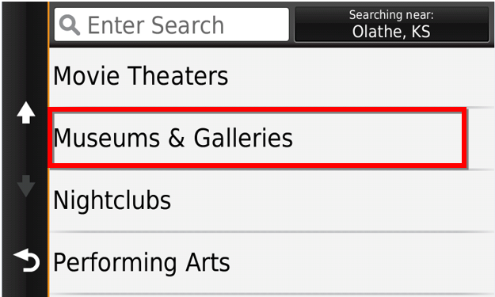Click the up arrow scroll icon
This screenshot has width=495, height=297.
pos(26,112)
